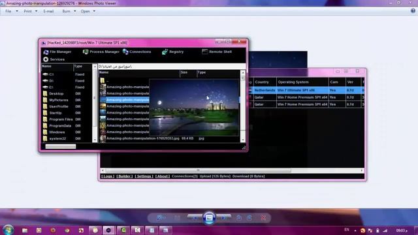Click the network signal tray icon
The image size is (418, 235).
pos(385,230)
